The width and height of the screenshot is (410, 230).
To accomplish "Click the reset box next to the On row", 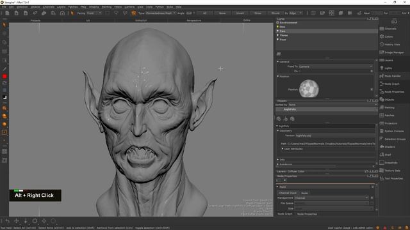I will point(372,71).
